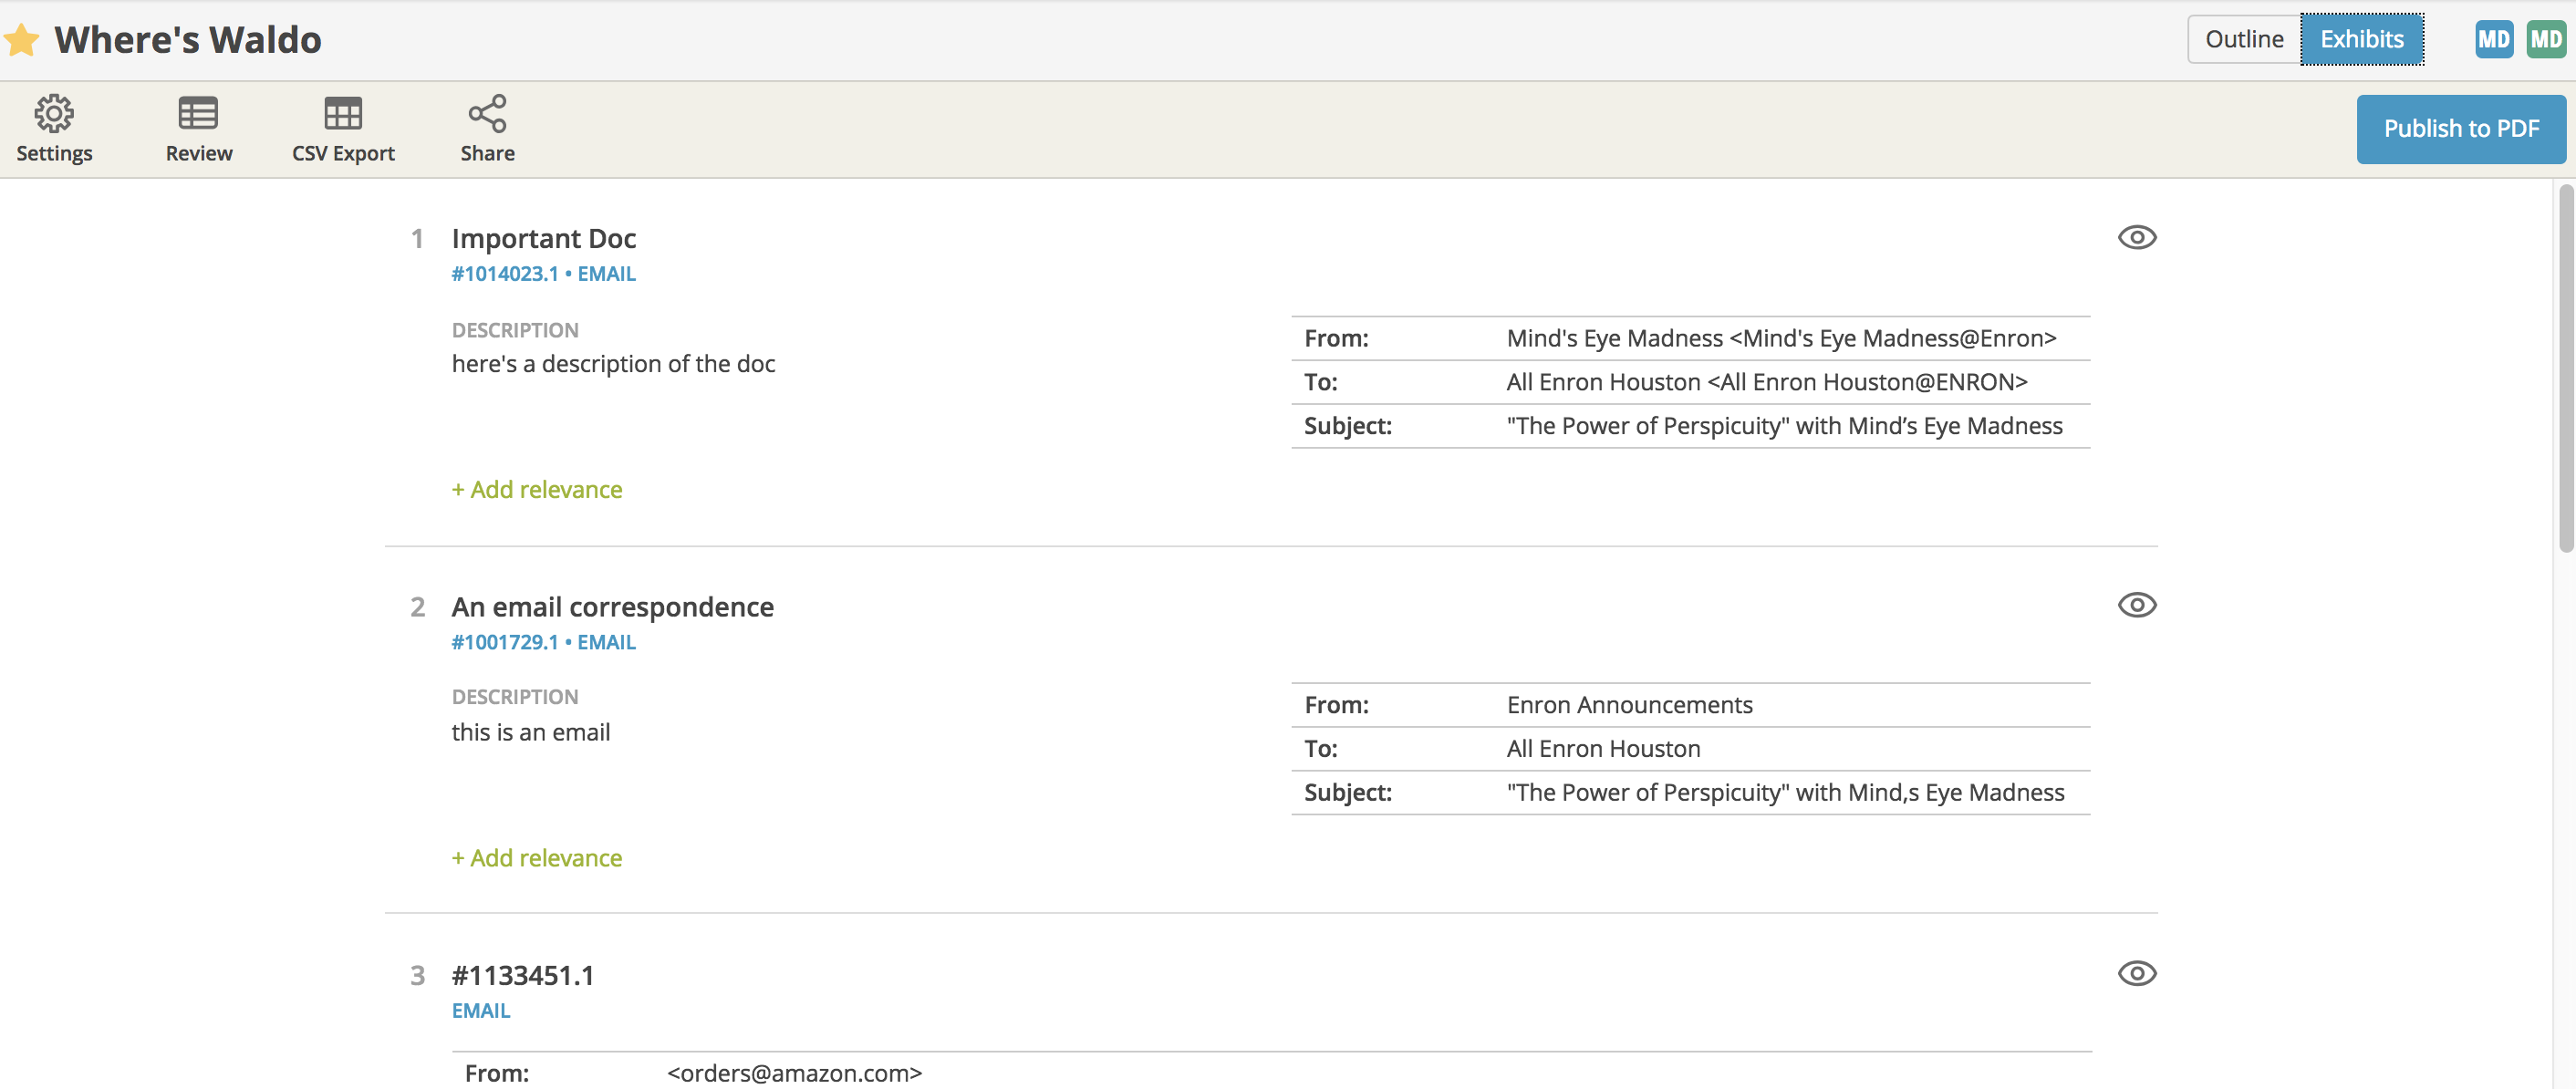Switch to the Outline tab
Viewport: 2576px width, 1089px height.
tap(2244, 39)
